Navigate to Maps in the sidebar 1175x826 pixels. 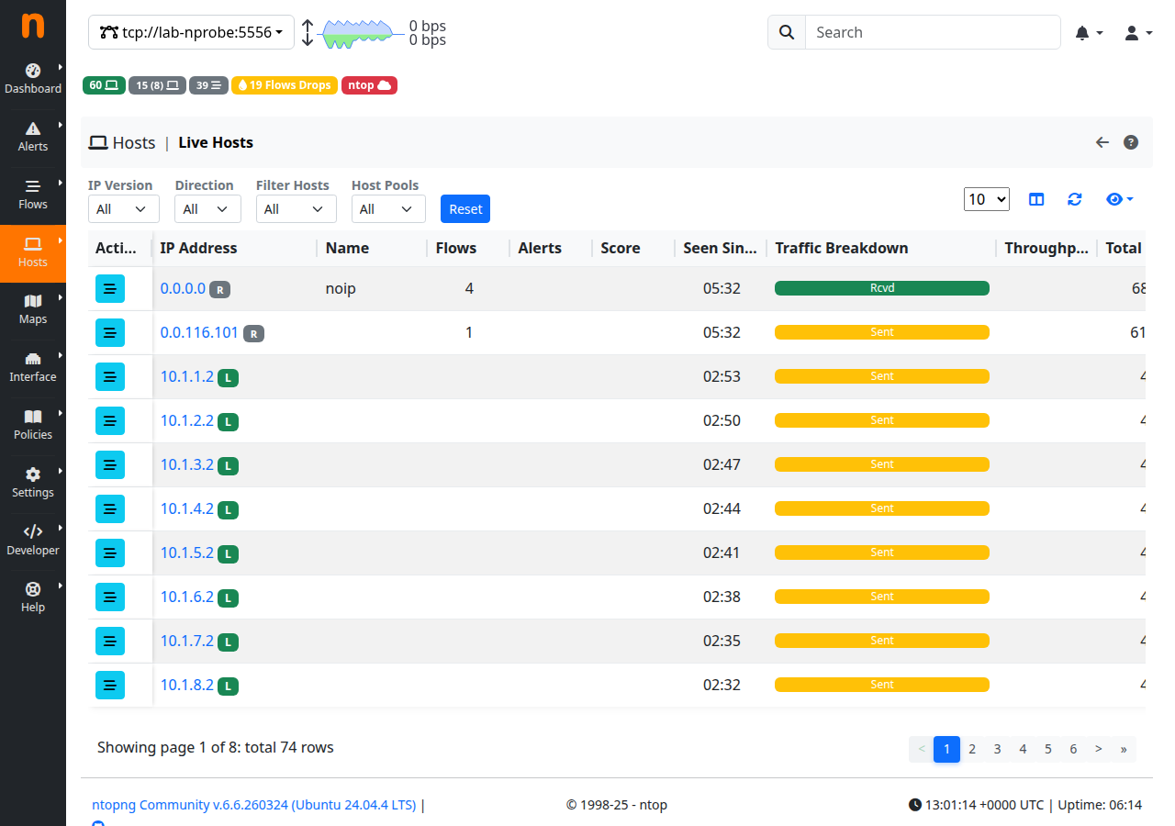tap(33, 308)
